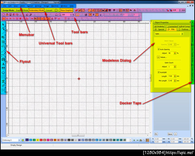Open the Pull Comp tab
Screen dimensions: 195x156
click(184, 26)
